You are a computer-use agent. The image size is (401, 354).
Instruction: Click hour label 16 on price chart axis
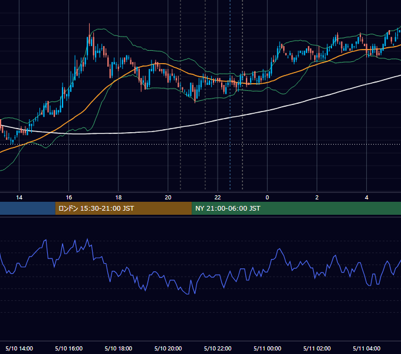click(x=69, y=198)
